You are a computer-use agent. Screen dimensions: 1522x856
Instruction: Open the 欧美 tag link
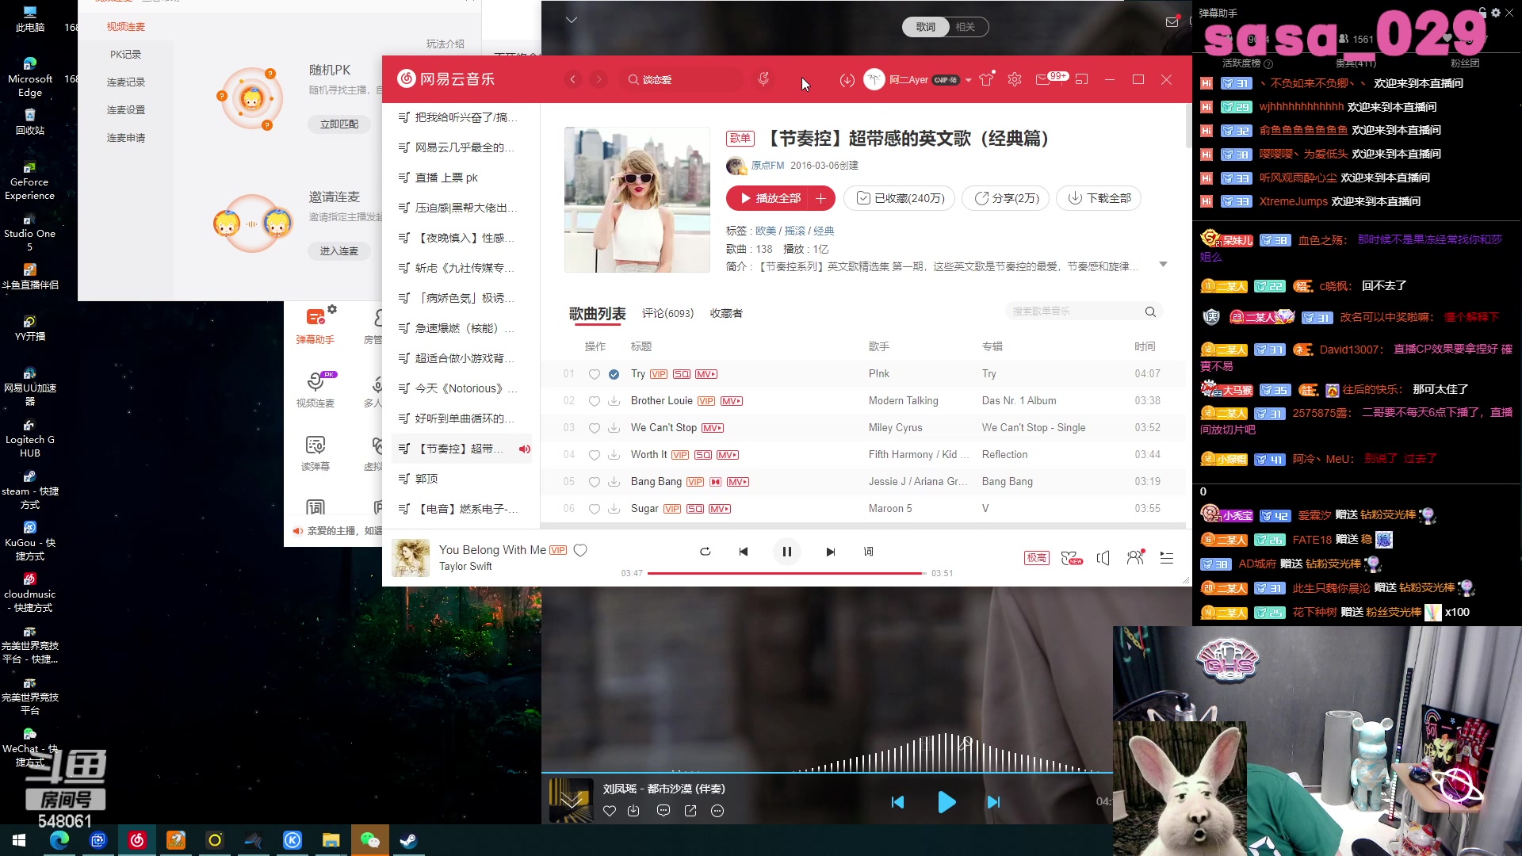(x=766, y=231)
